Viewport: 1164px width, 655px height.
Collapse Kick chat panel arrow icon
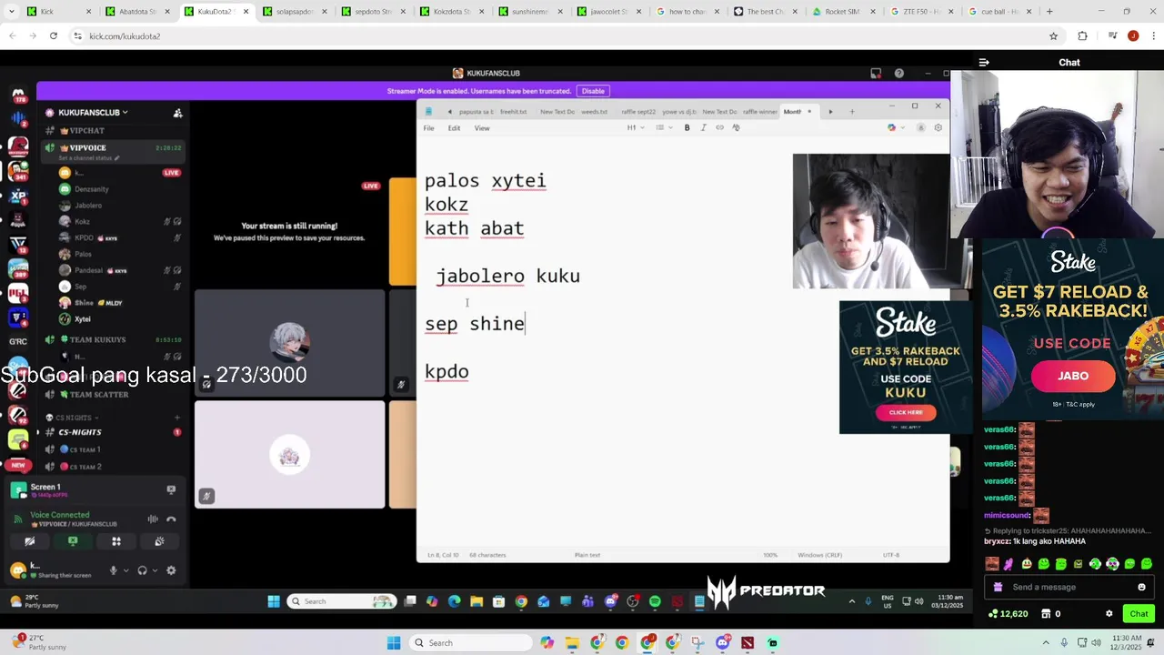point(984,63)
